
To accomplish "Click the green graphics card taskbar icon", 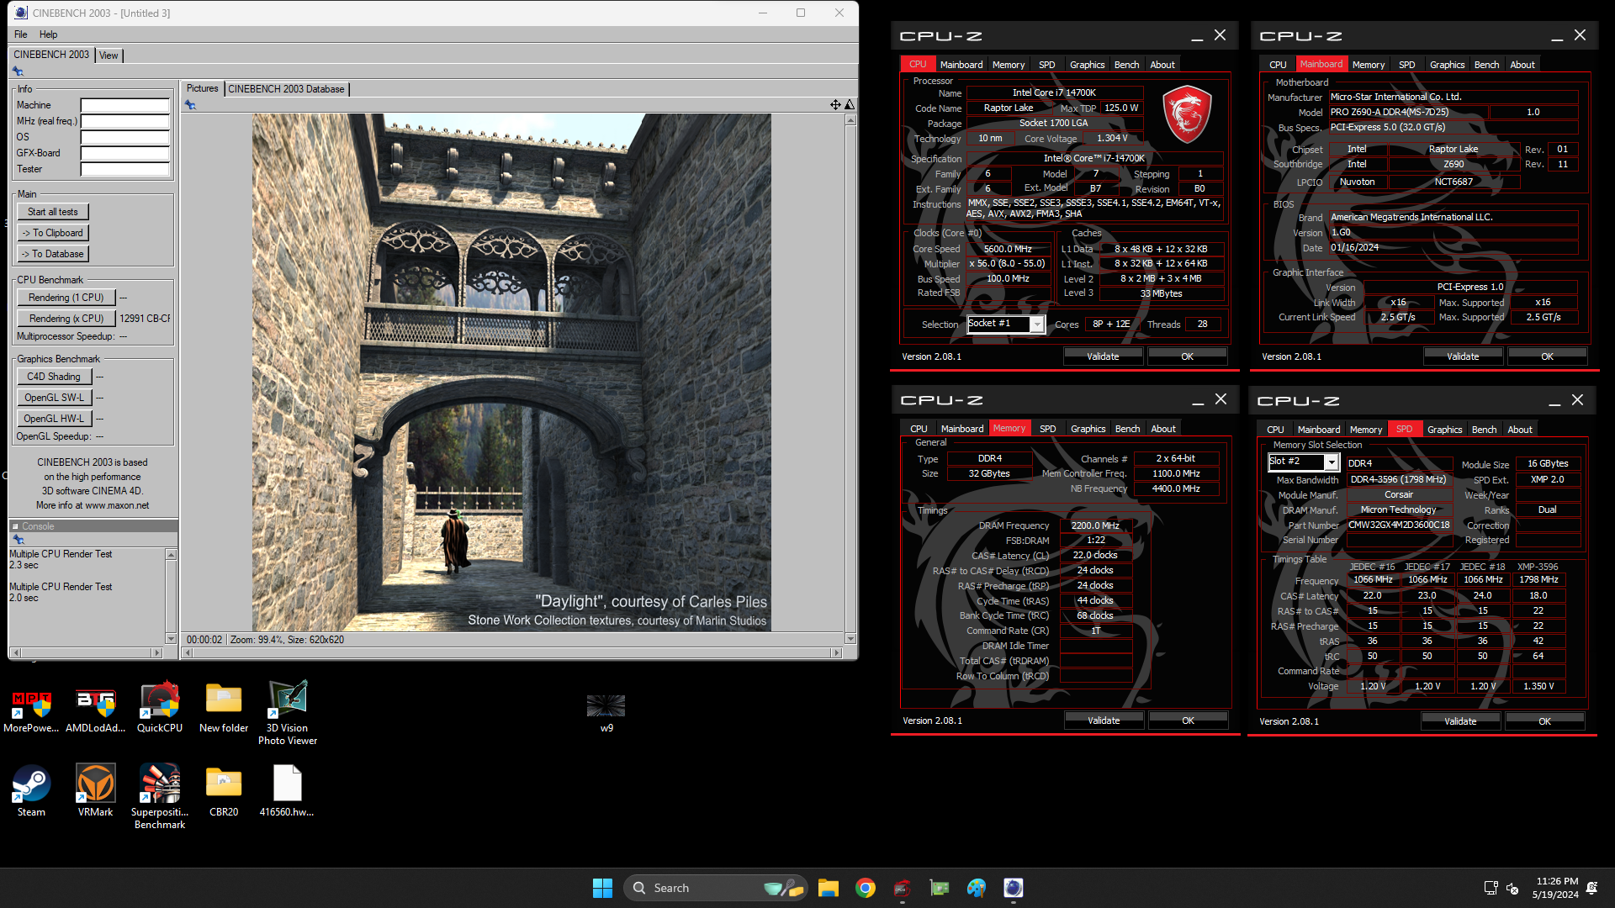I will tap(939, 888).
